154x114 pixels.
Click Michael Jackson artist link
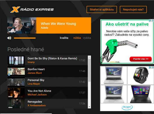click(37, 95)
